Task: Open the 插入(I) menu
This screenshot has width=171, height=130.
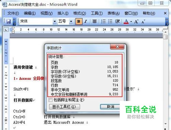Action: coord(63,13)
